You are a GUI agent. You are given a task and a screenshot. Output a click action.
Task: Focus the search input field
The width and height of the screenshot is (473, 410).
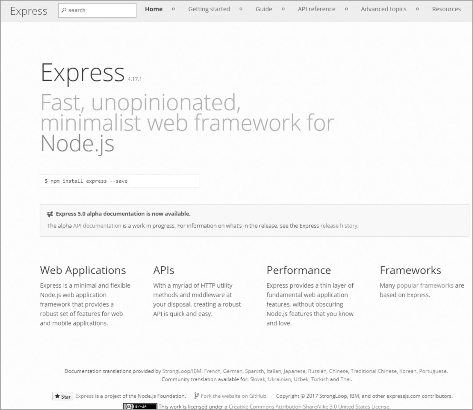[100, 10]
